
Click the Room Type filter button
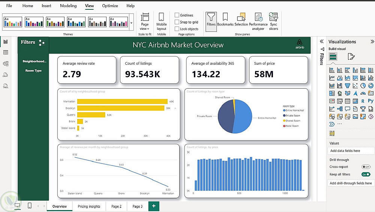coord(33,71)
